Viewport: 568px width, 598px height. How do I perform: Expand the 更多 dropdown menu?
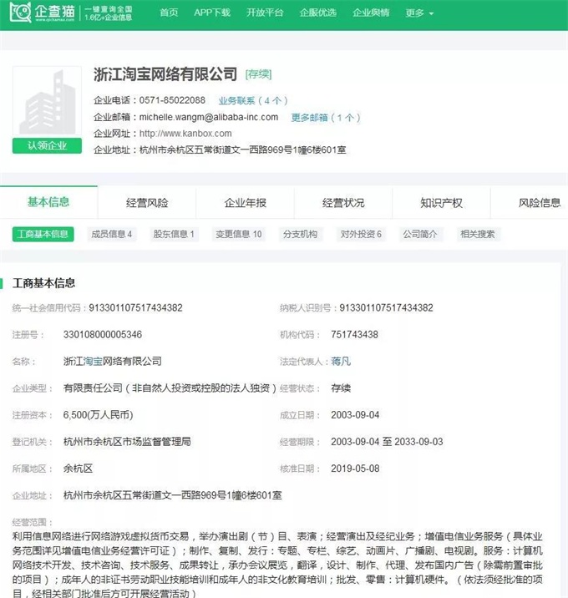(419, 13)
